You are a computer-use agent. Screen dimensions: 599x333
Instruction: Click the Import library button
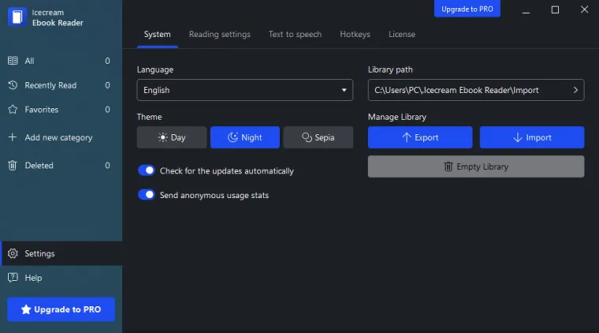point(532,137)
